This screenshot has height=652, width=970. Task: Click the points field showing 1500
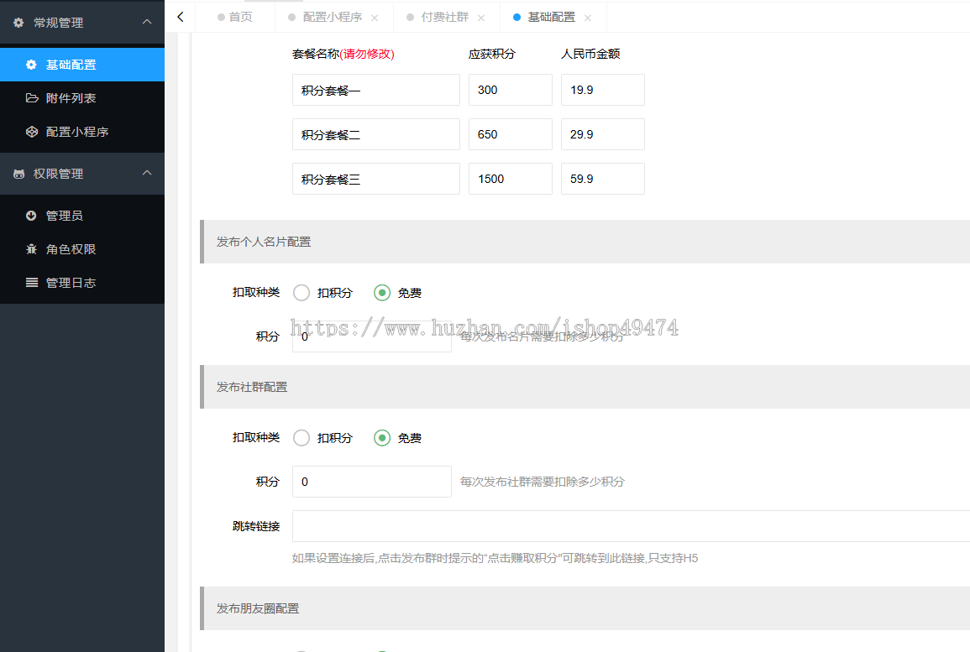[511, 179]
